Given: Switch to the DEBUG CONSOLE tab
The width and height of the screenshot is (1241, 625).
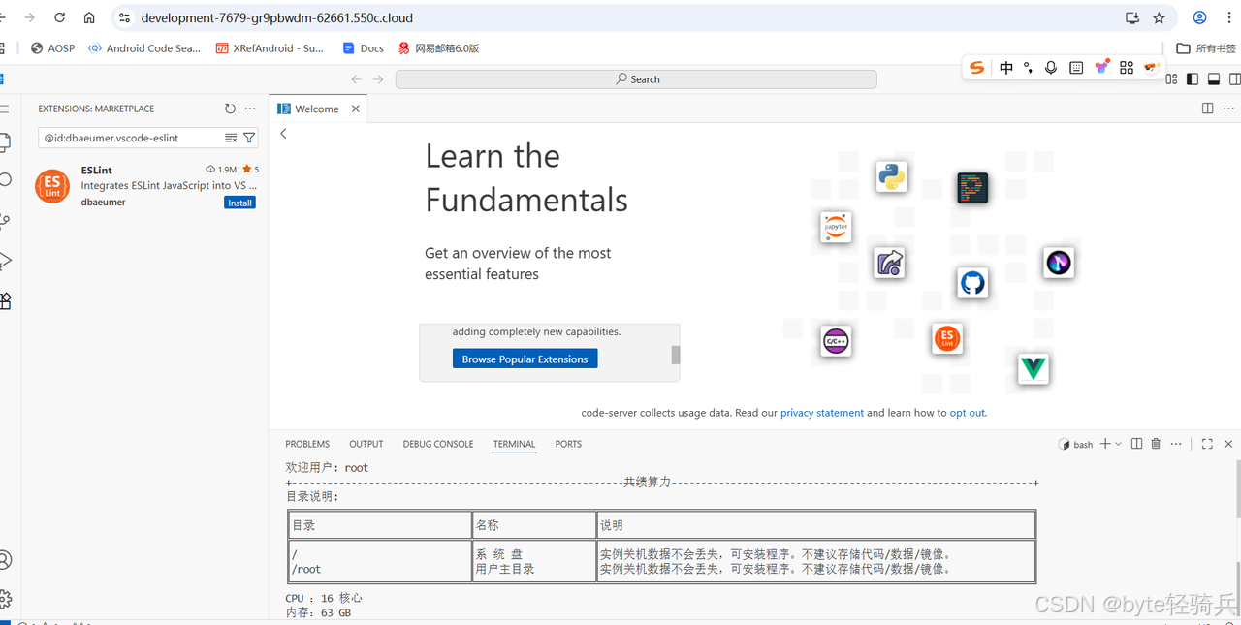Looking at the screenshot, I should [438, 444].
